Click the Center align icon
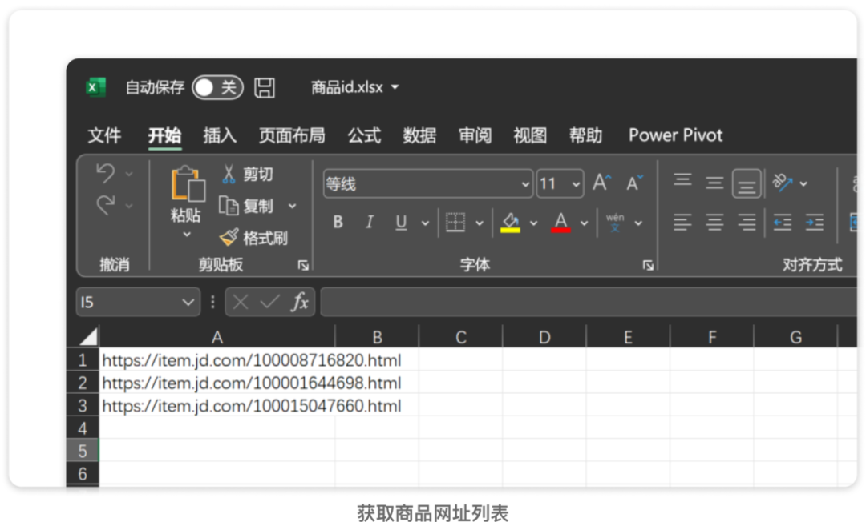The width and height of the screenshot is (866, 522). tap(714, 222)
